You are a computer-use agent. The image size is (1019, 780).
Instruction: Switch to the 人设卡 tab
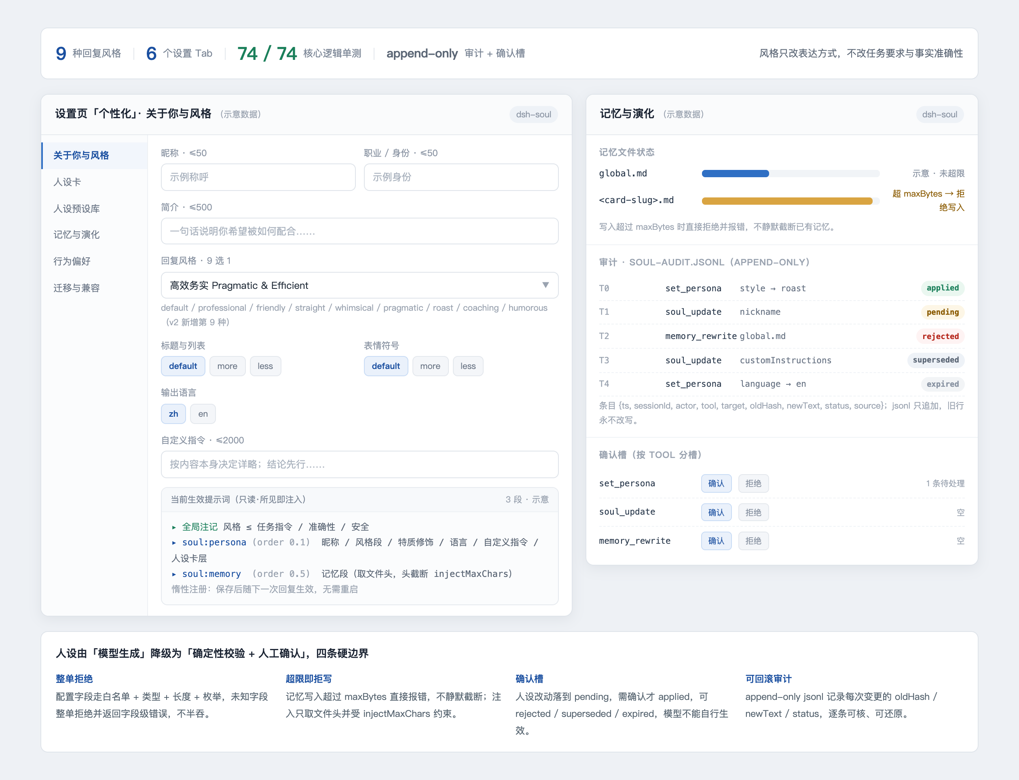tap(94, 182)
